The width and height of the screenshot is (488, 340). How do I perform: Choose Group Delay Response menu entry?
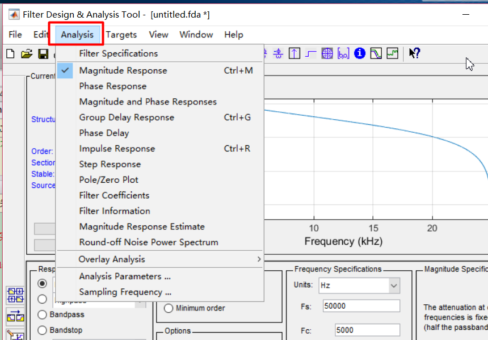(x=160, y=117)
